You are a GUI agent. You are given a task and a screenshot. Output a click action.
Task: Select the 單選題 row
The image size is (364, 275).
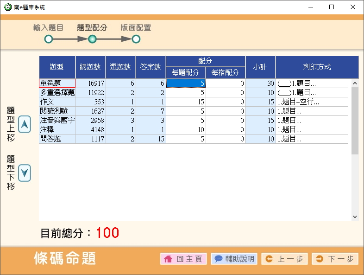[57, 83]
